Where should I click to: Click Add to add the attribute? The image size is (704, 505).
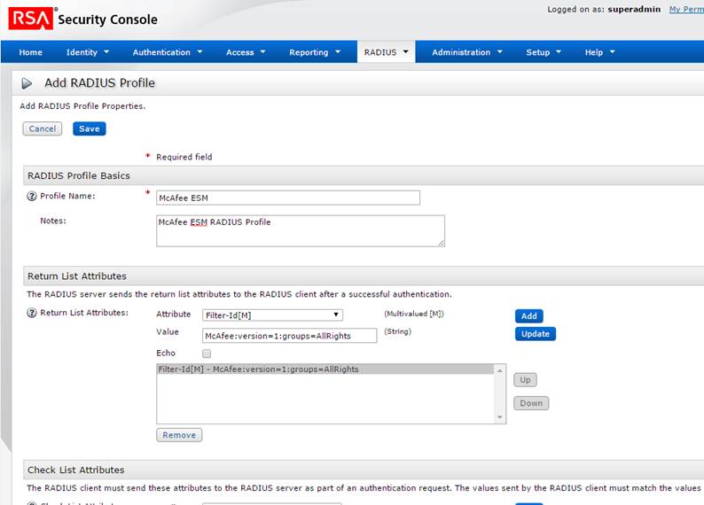(528, 315)
